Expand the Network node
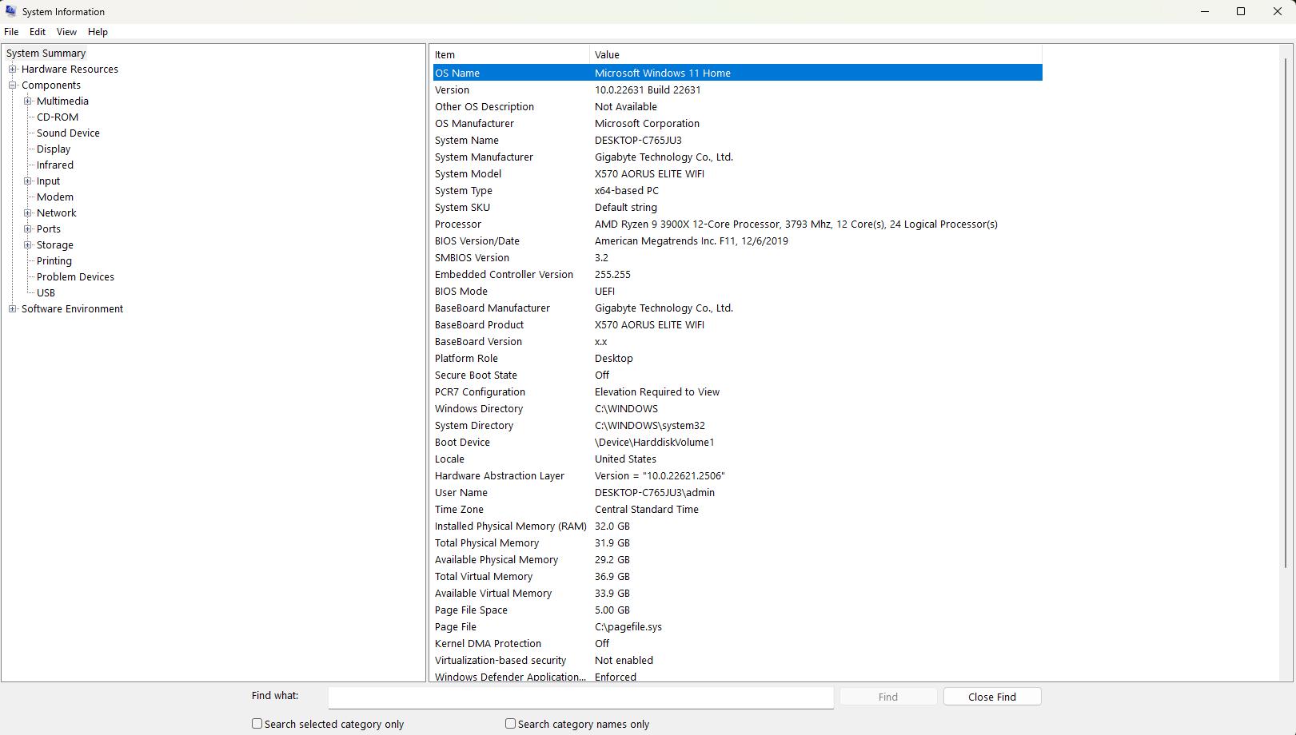The height and width of the screenshot is (735, 1296). click(x=28, y=213)
